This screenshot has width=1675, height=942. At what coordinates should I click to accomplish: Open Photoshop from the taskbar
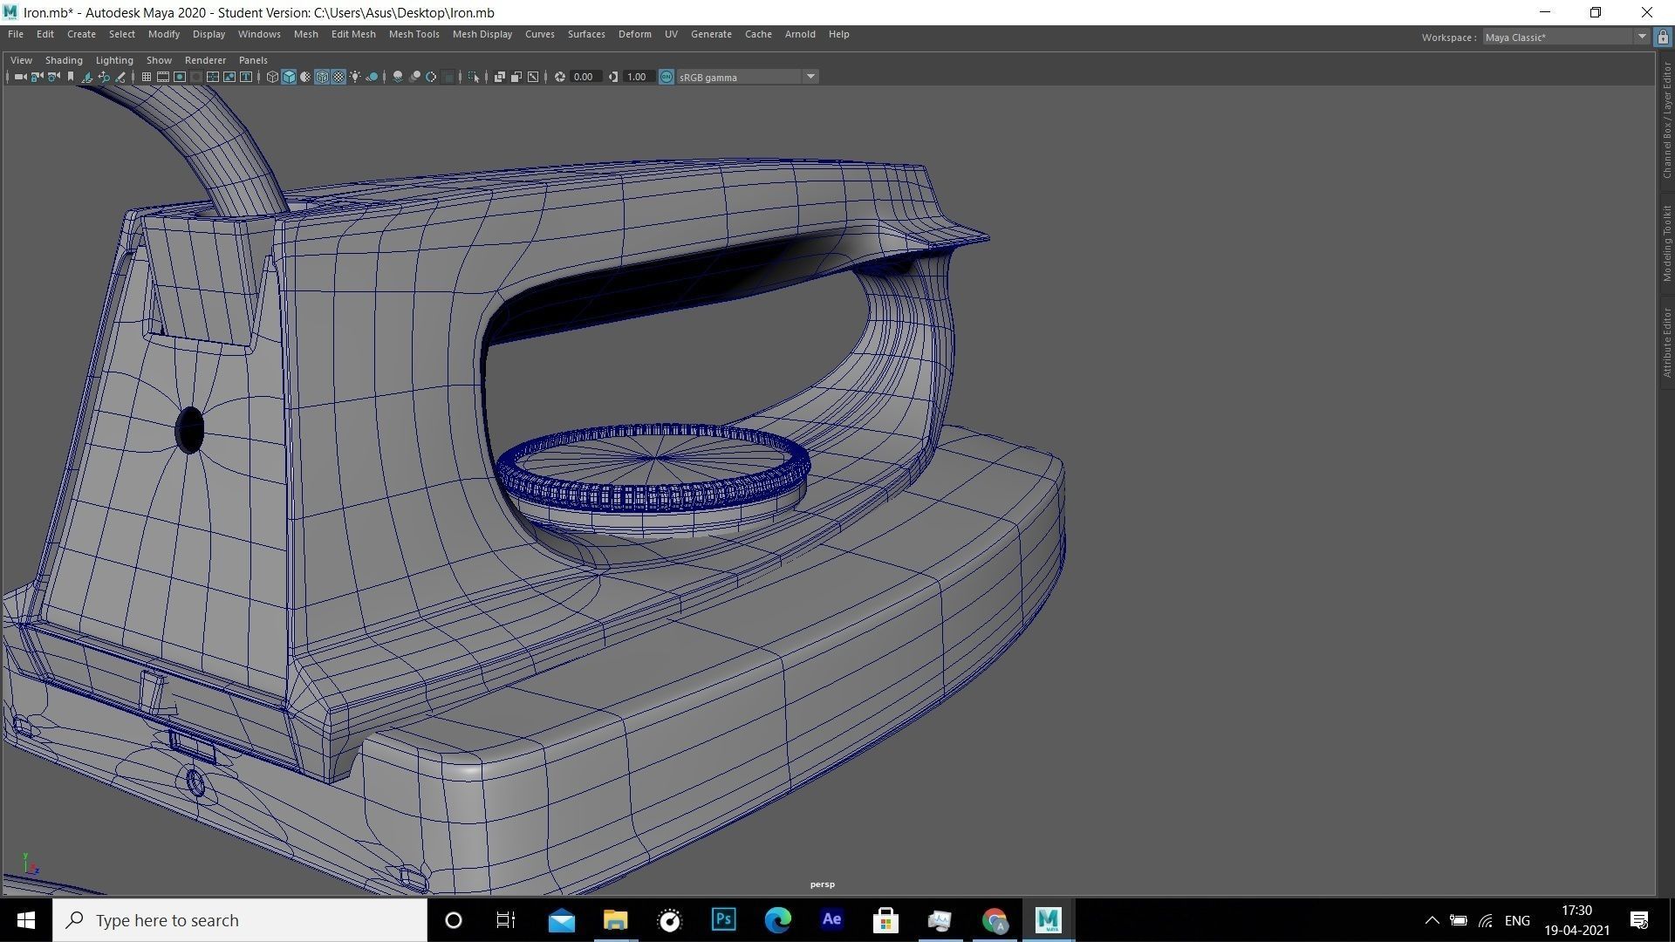[723, 919]
